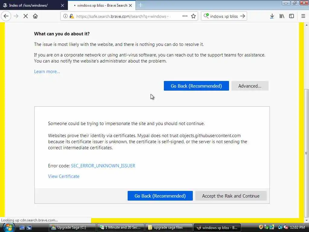Click the muted volume tray icon
The width and height of the screenshot is (309, 232).
click(x=285, y=227)
